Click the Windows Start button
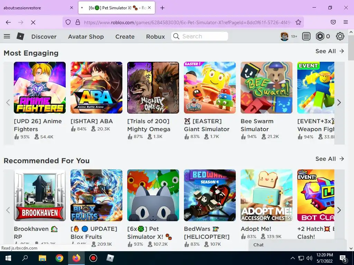Image resolution: width=354 pixels, height=265 pixels. point(8,258)
